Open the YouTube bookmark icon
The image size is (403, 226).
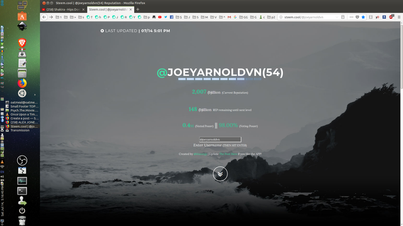point(160,17)
